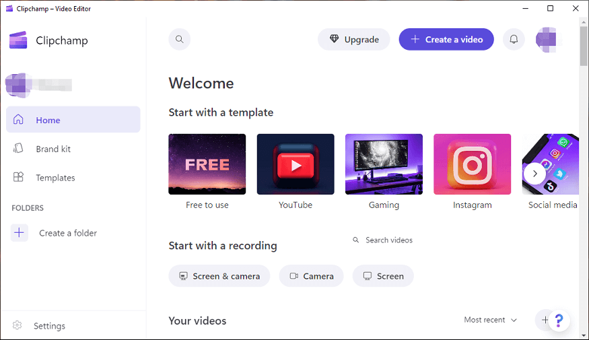Click the Gaming label text
589x340 pixels.
pos(384,205)
